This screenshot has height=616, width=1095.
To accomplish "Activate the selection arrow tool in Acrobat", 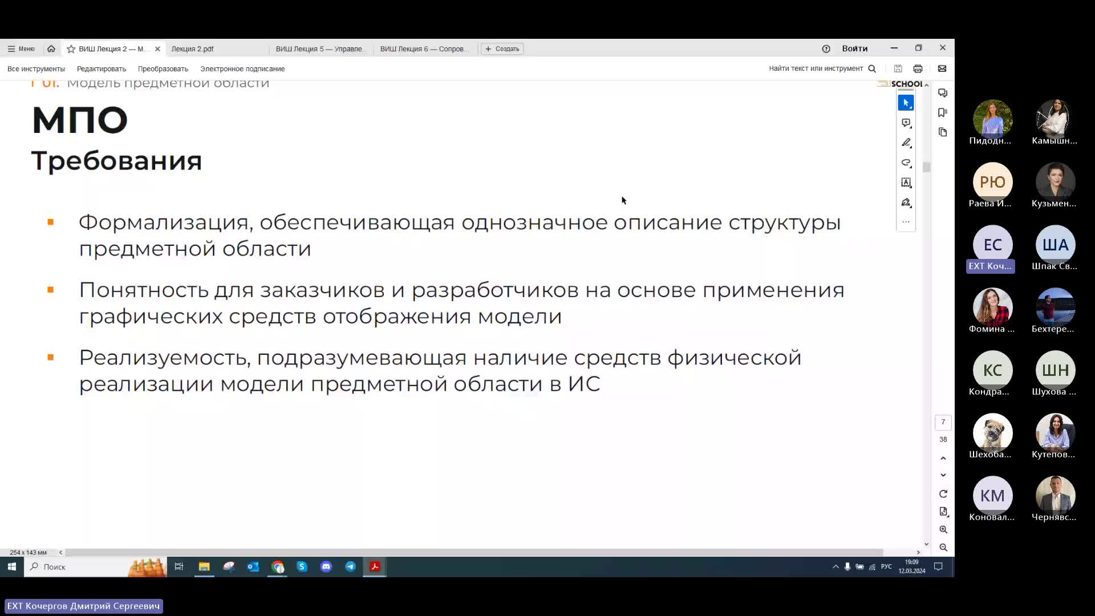I will point(906,103).
